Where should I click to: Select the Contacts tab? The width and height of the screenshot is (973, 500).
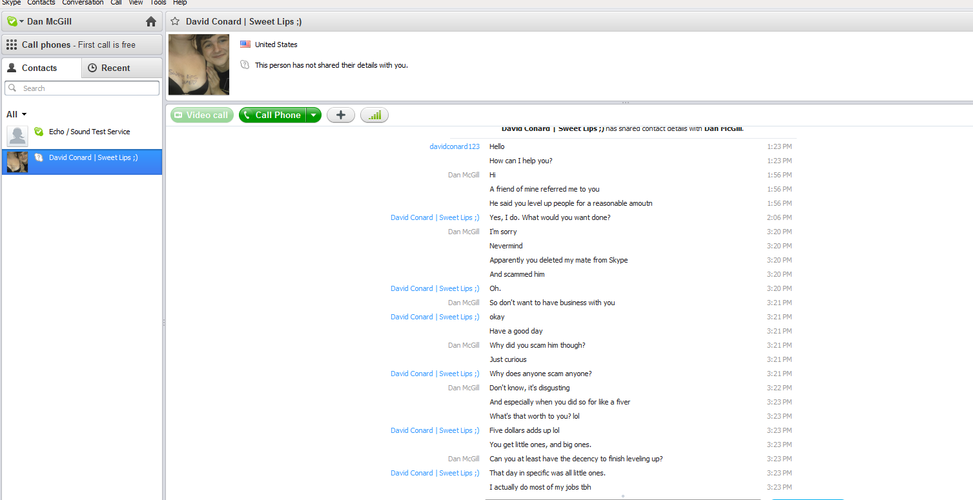click(x=42, y=68)
